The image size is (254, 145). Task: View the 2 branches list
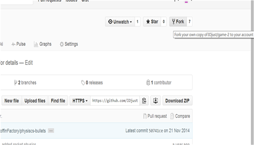coord(25,83)
